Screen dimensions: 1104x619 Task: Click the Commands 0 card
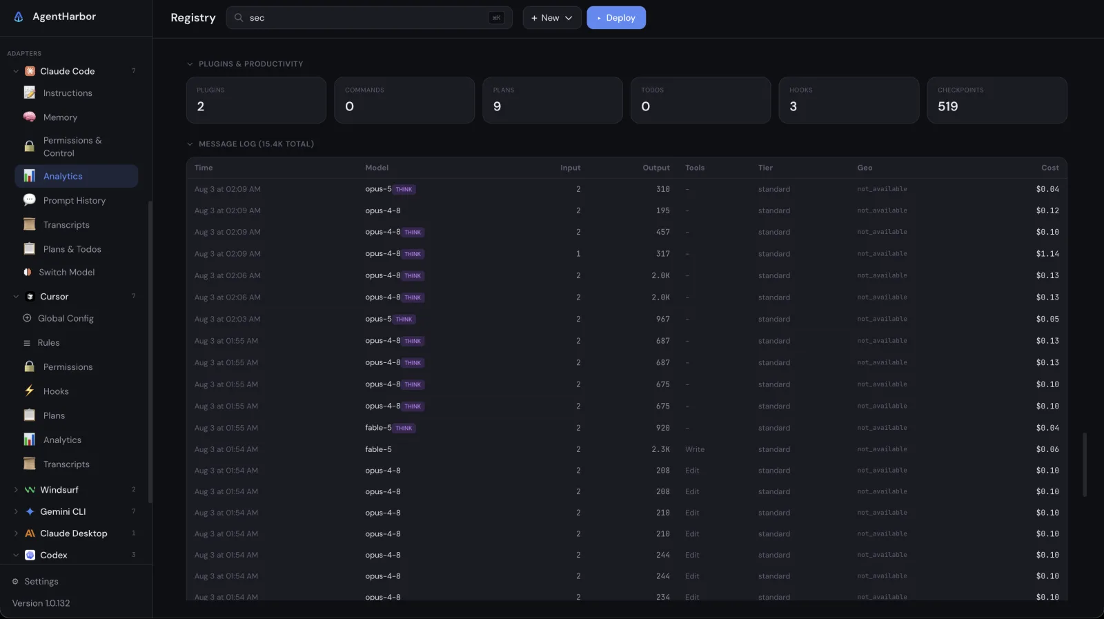pos(404,100)
